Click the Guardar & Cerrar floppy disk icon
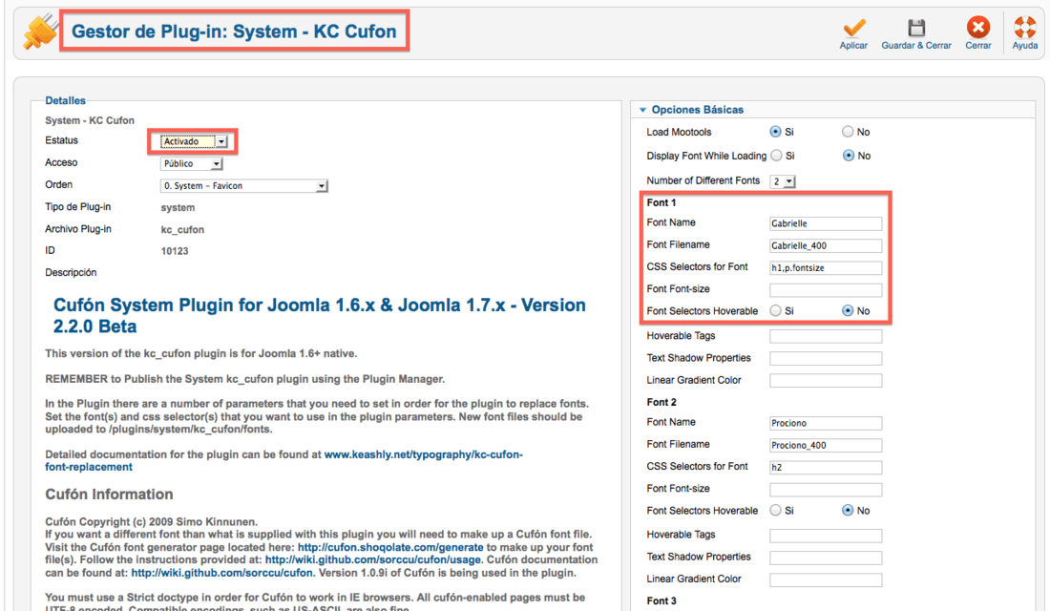This screenshot has width=1050, height=611. click(x=916, y=28)
